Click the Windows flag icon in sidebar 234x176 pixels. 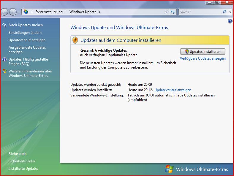click(x=4, y=71)
